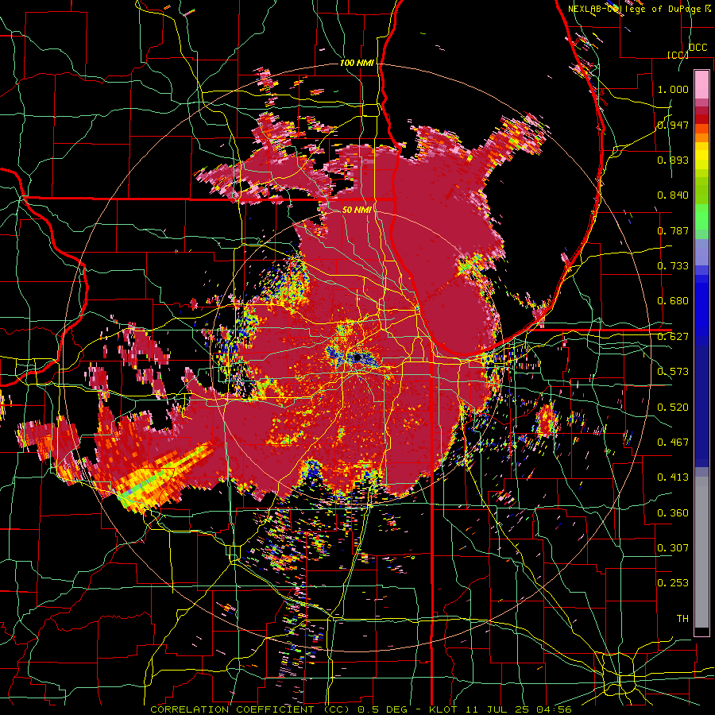The height and width of the screenshot is (715, 715).
Task: Select the 0.893 legend value
Action: [673, 160]
